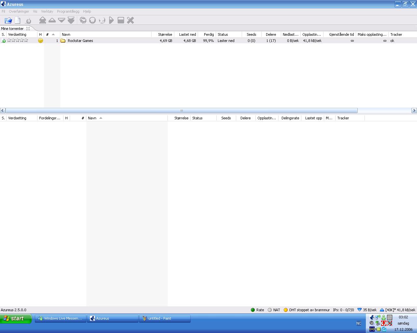
Task: Click the Fordelingsr… column header in bottom list
Action: point(50,118)
